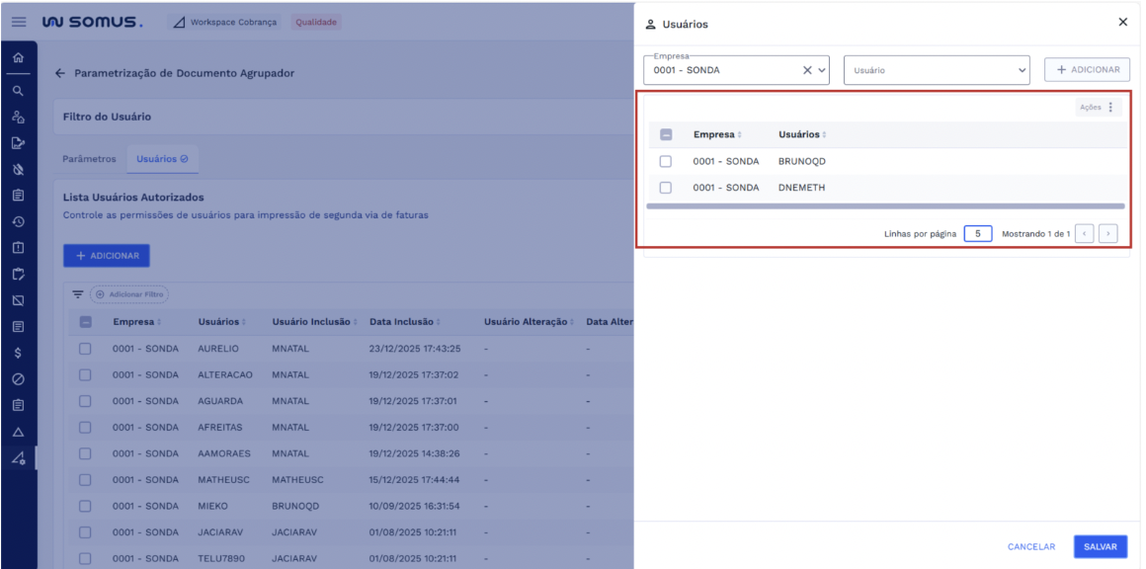This screenshot has height=569, width=1146.
Task: Toggle the select-all checkbox in the Usuários panel
Action: pyautogui.click(x=666, y=134)
